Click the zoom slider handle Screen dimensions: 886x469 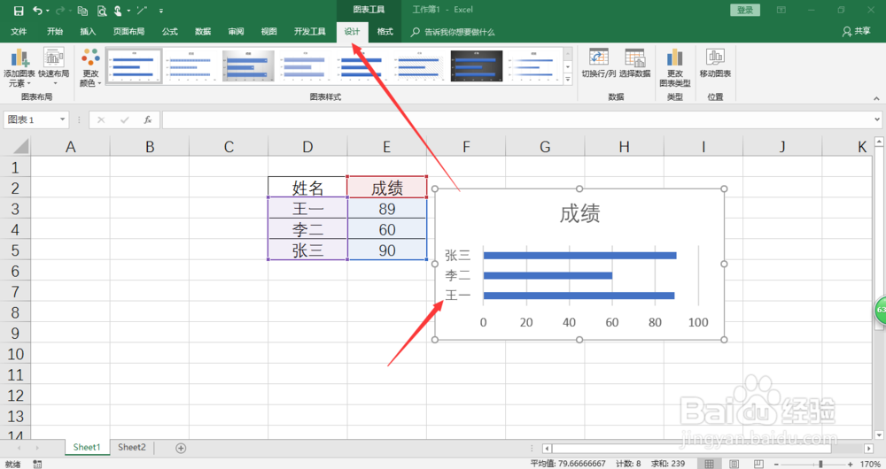(x=821, y=464)
